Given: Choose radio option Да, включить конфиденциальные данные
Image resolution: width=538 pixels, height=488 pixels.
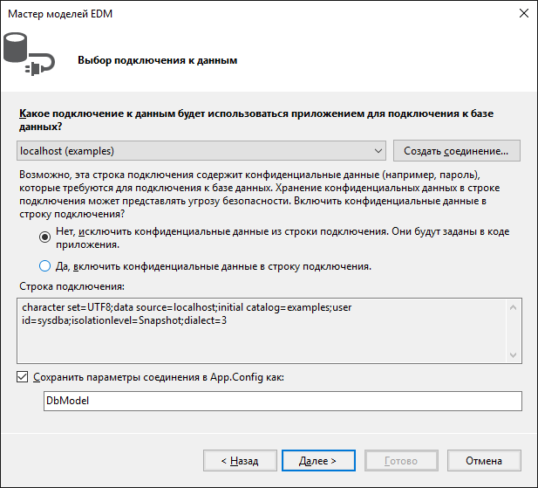Looking at the screenshot, I should [x=45, y=266].
